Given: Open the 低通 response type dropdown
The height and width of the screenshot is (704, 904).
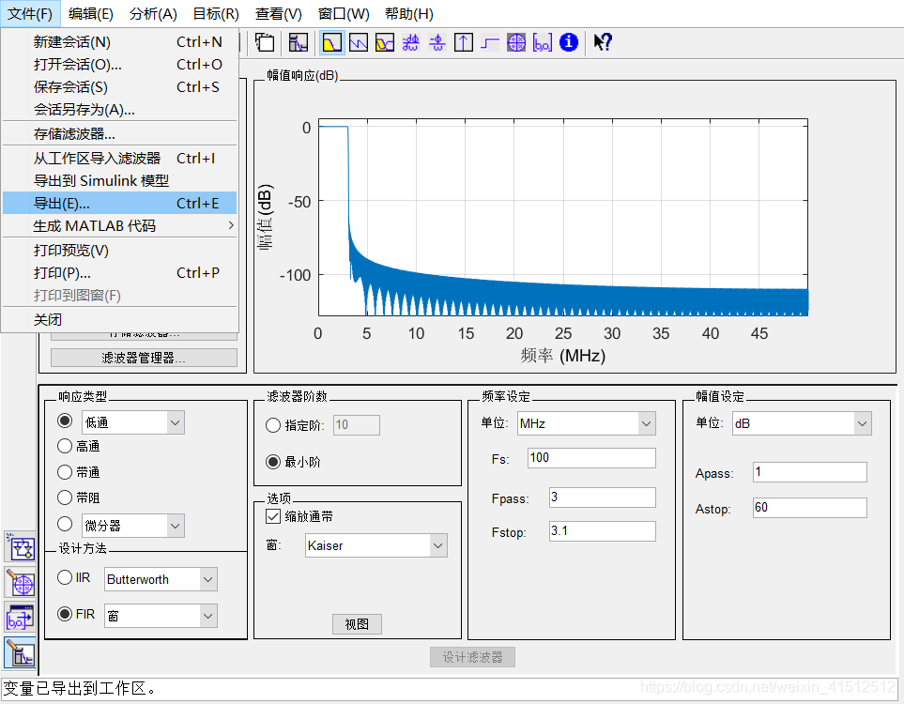Looking at the screenshot, I should 133,422.
